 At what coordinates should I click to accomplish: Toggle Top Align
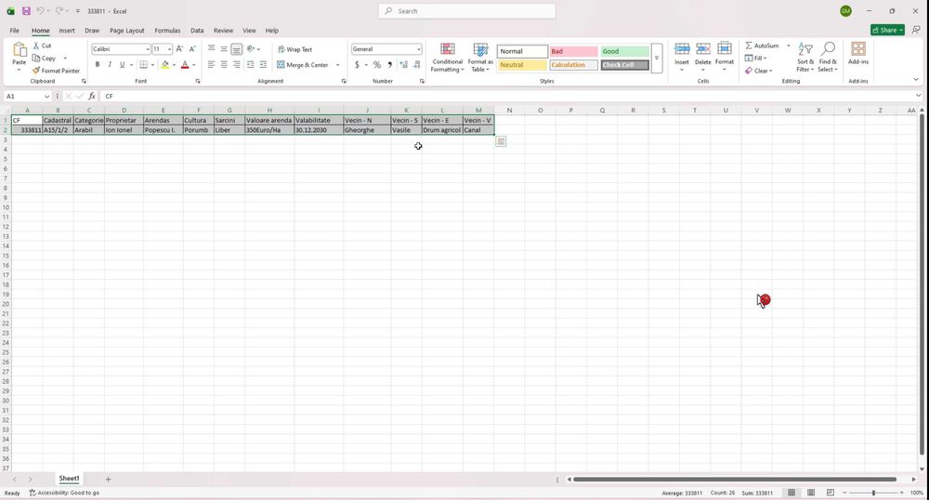click(x=212, y=49)
